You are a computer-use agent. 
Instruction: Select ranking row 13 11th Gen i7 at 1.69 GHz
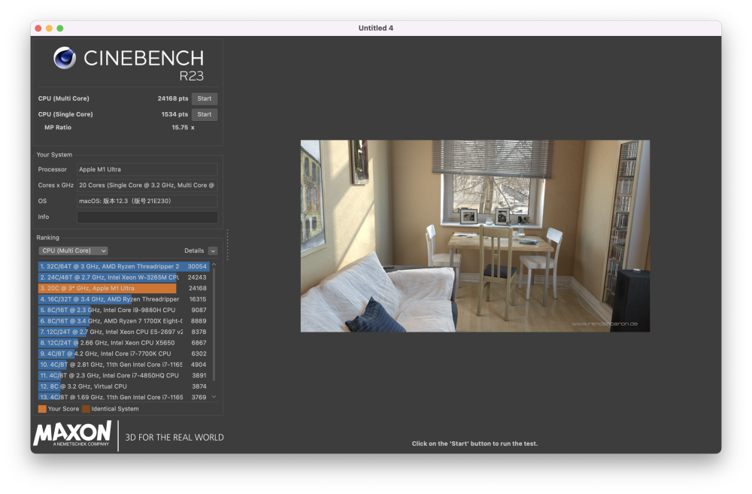tap(124, 397)
